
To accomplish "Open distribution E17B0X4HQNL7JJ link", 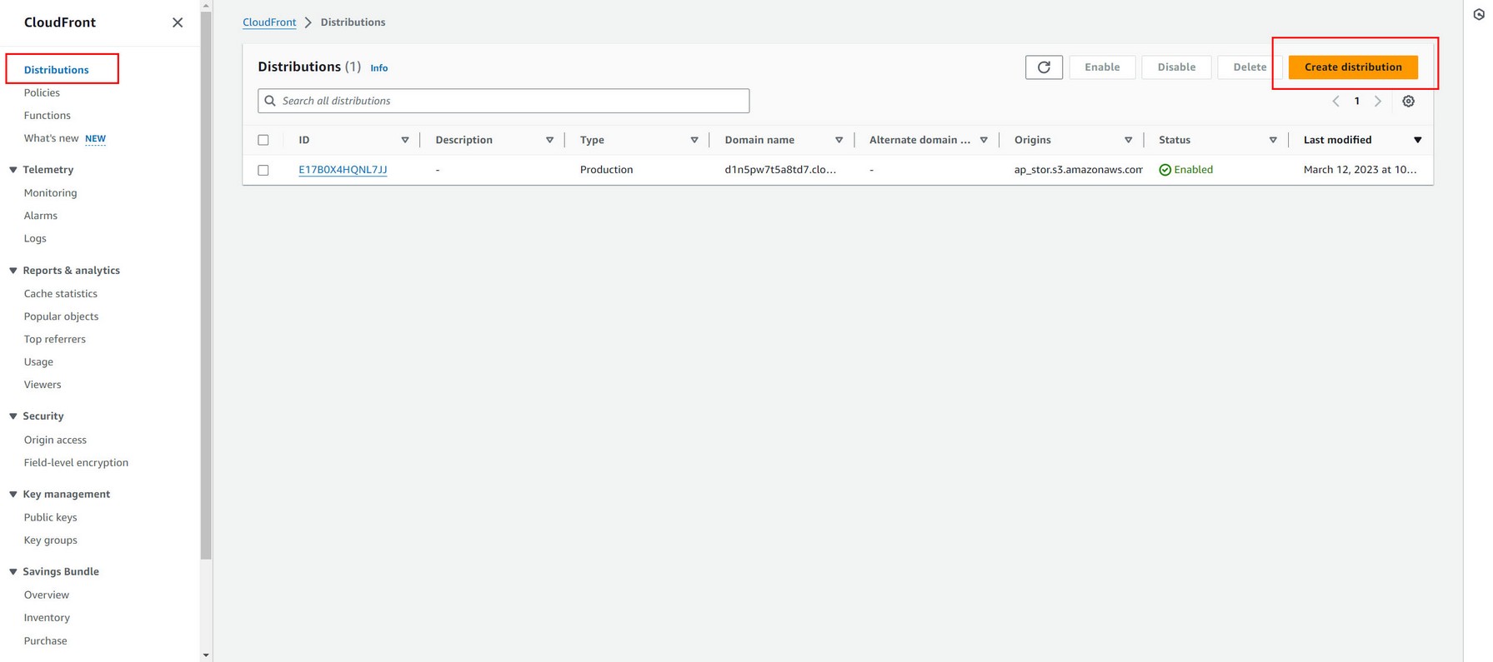I will point(343,170).
